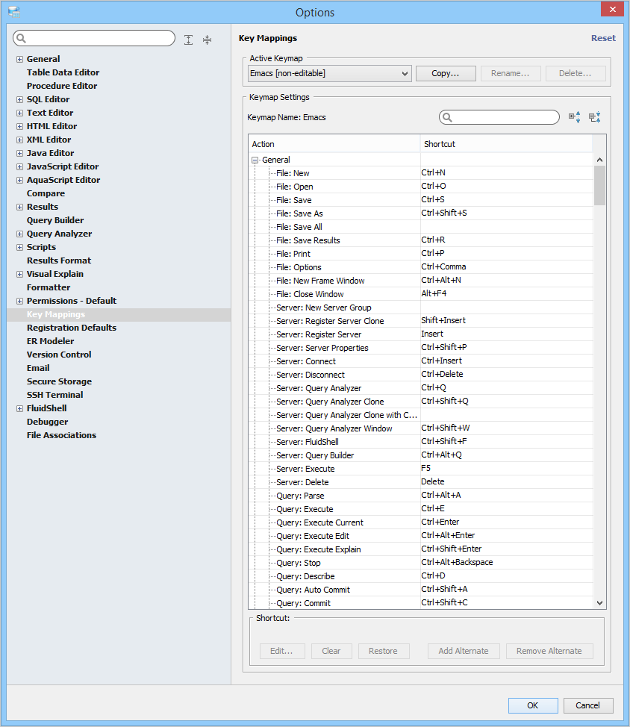The image size is (630, 727).
Task: Open the SSH Terminal page
Action: (55, 395)
